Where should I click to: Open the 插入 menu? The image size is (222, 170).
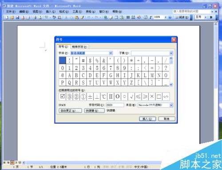51,12
